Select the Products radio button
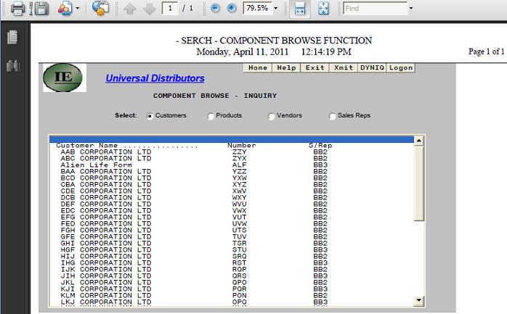Image resolution: width=507 pixels, height=314 pixels. tap(211, 116)
